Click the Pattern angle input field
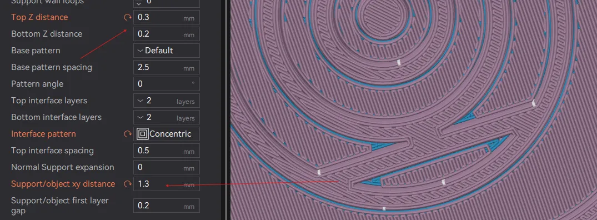The width and height of the screenshot is (597, 220). (167, 84)
